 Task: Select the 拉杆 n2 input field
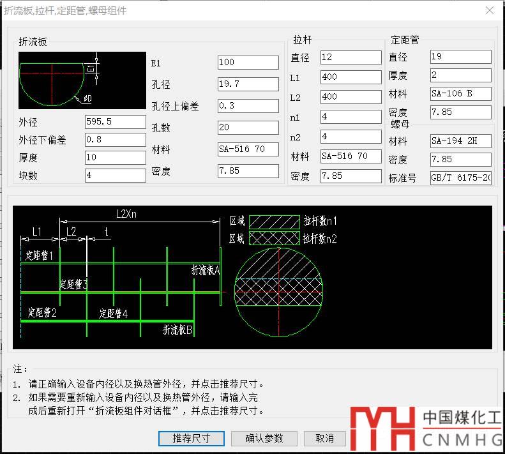click(x=350, y=137)
